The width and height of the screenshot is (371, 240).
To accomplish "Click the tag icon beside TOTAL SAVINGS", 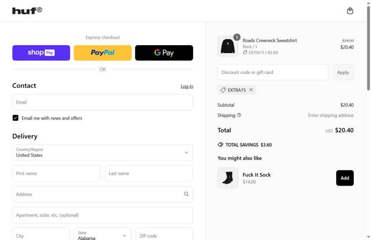I will tap(220, 145).
